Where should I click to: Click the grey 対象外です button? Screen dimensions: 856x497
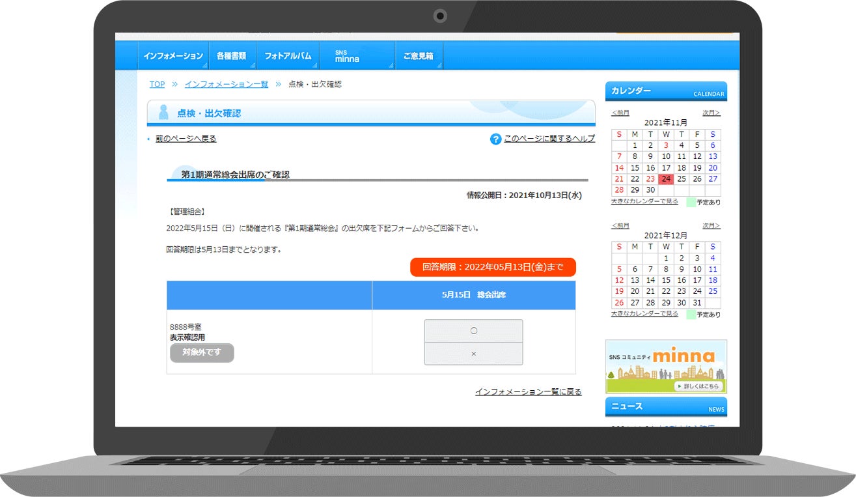click(x=202, y=352)
